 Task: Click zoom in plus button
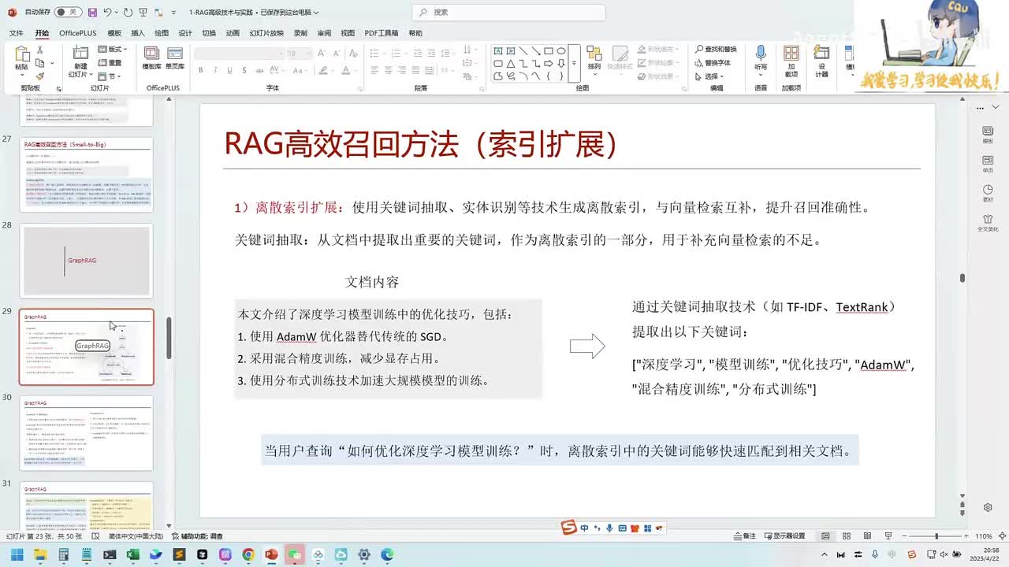click(967, 535)
